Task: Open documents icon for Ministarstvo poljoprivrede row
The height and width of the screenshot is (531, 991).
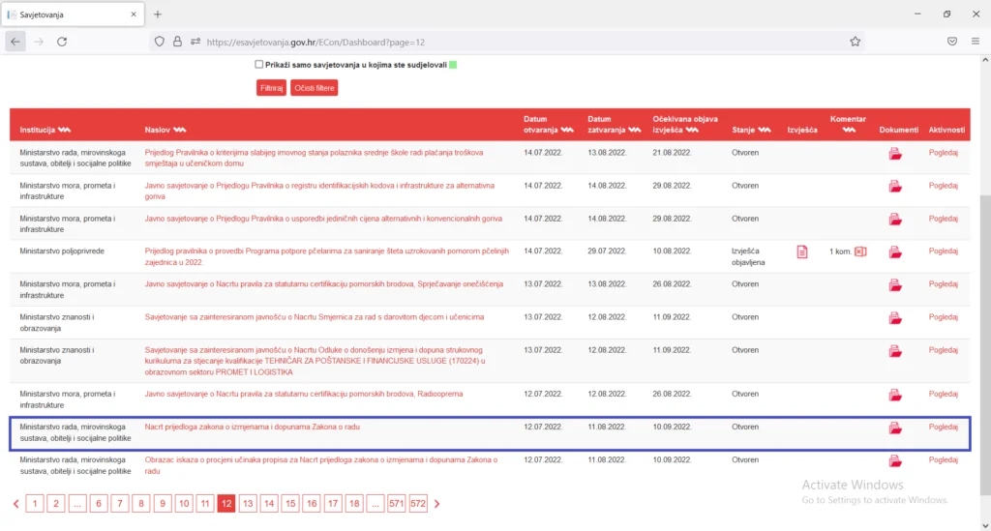Action: (895, 252)
